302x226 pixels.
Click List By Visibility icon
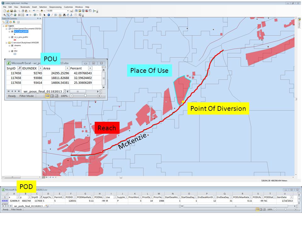tap(11, 22)
